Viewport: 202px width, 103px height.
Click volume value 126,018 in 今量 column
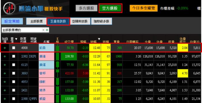[x=148, y=56]
